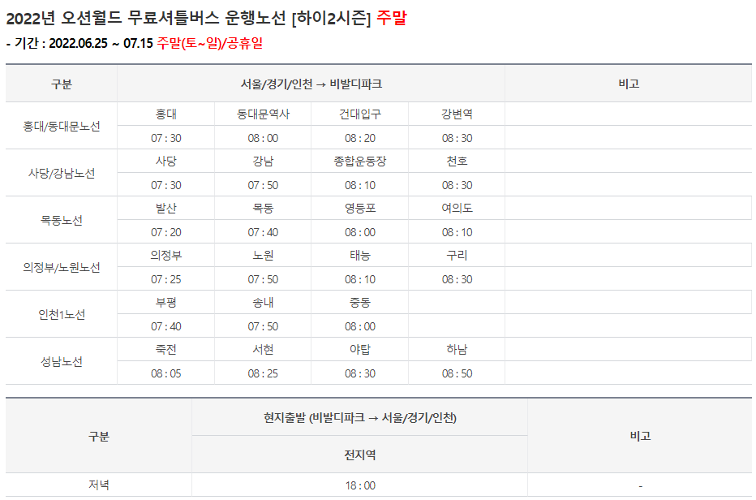Click the '의정부' stop name cell
The width and height of the screenshot is (756, 500).
[x=165, y=256]
